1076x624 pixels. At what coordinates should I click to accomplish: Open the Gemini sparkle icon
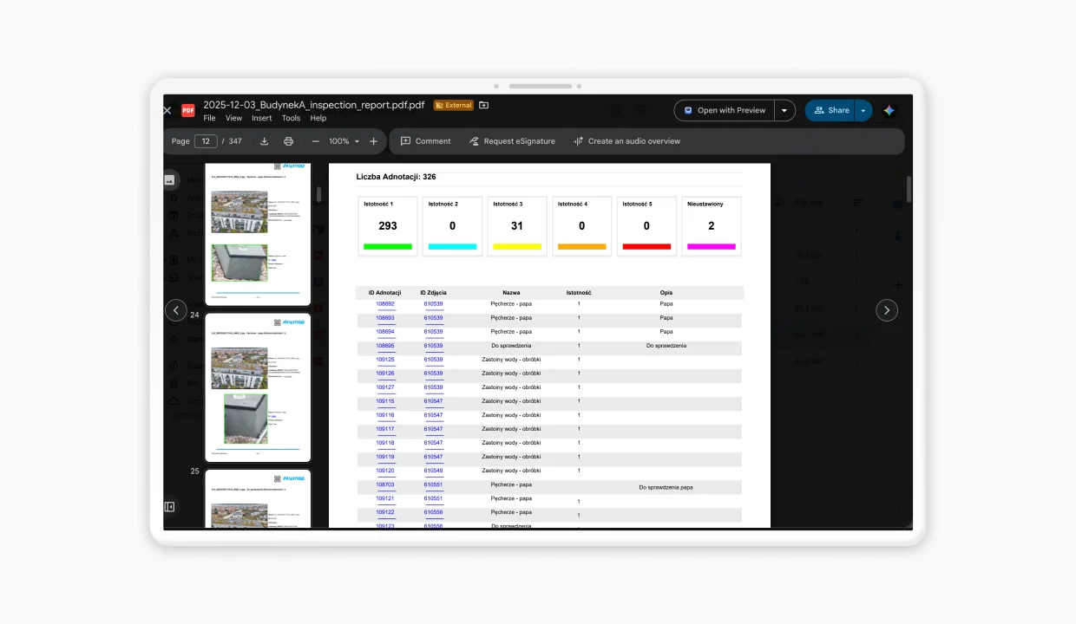pos(889,111)
